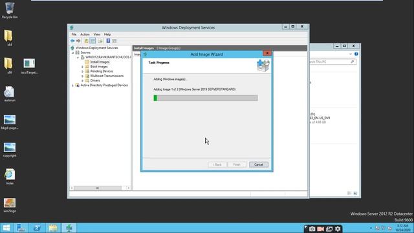Select the ws2logo image file on desktop
This screenshot has height=233, width=414.
pyautogui.click(x=10, y=205)
